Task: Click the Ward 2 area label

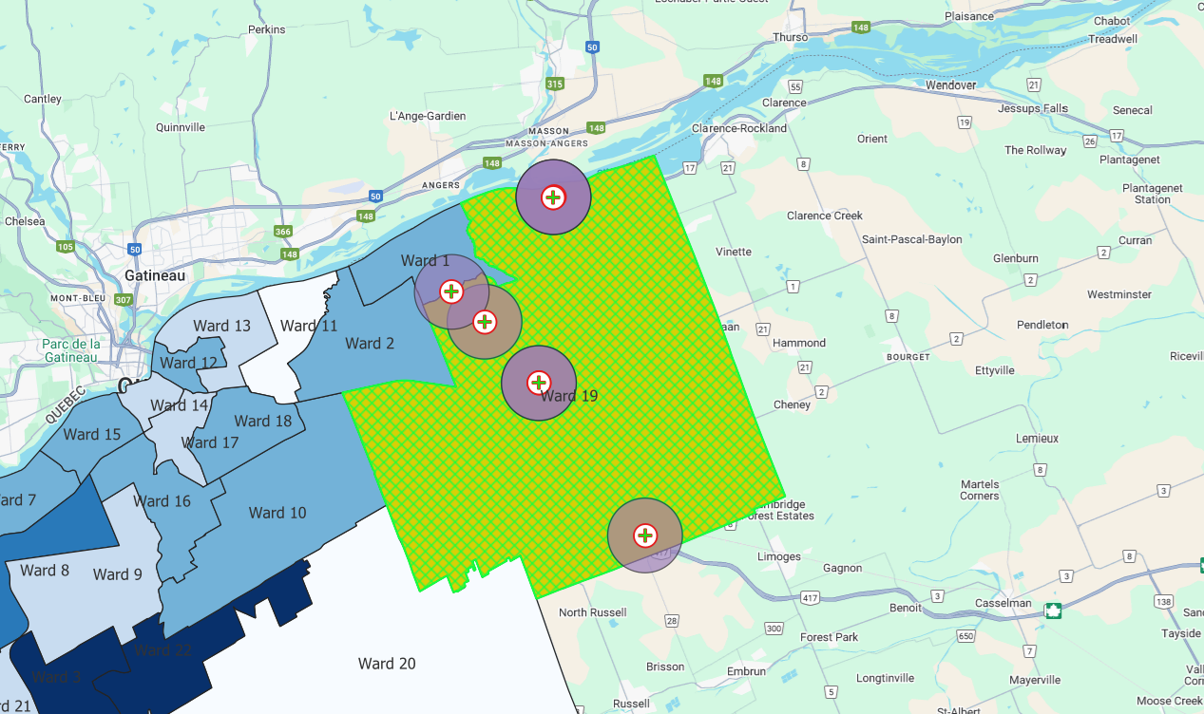Action: click(370, 344)
